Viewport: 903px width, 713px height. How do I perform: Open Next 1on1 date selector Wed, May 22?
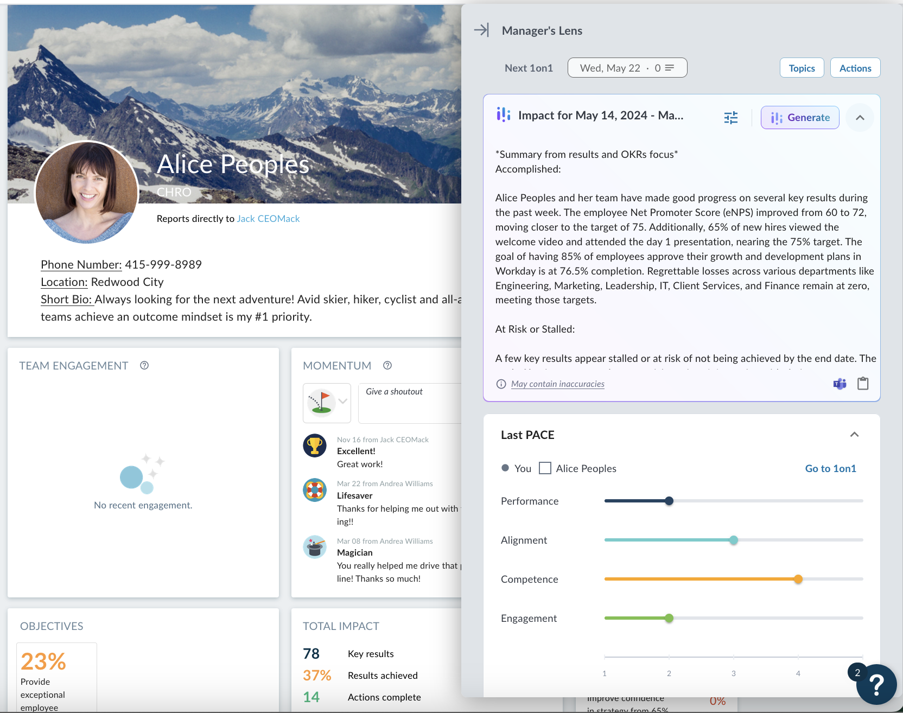[x=627, y=68]
